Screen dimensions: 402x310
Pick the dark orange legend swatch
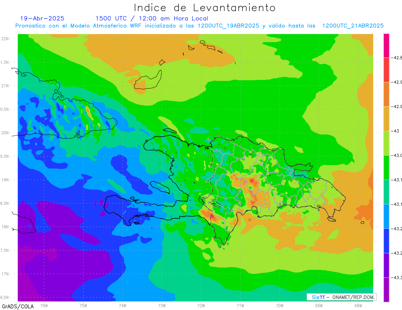pyautogui.click(x=386, y=94)
